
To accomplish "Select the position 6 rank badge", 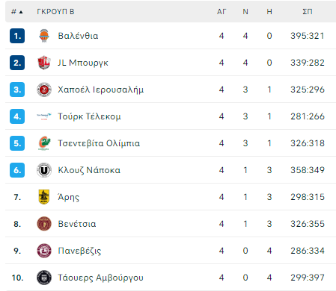I will [17, 170].
